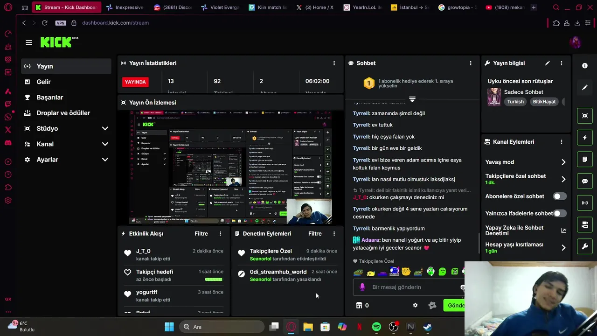
Task: Click the lightning bolt icon in right toolbar
Action: pyautogui.click(x=585, y=138)
